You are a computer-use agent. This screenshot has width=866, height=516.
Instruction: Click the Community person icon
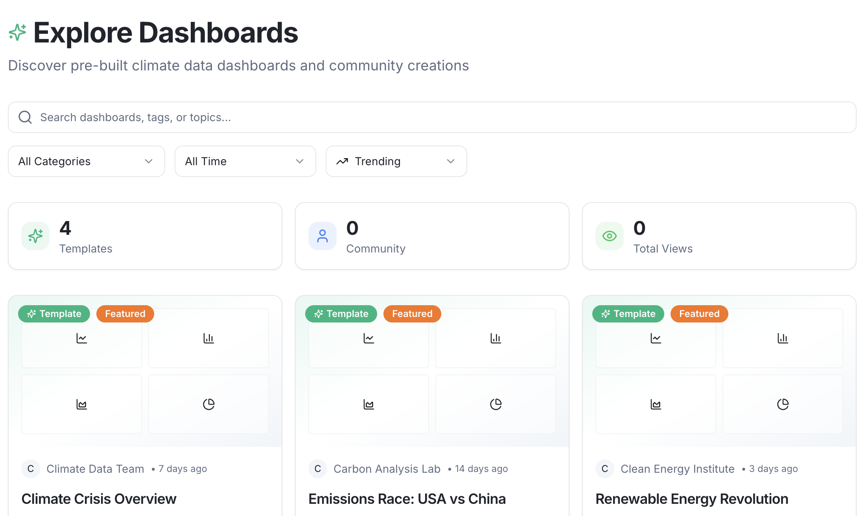pos(322,236)
